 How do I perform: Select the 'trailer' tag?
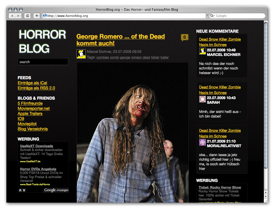(x=165, y=57)
